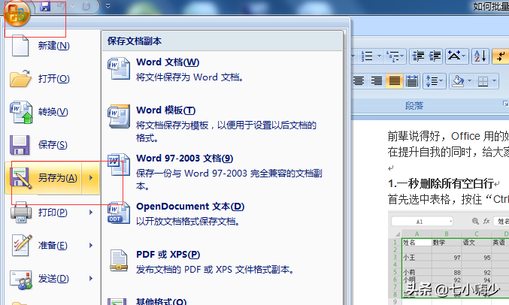
Task: Click the A1 name box in embedded image
Action: (x=422, y=222)
